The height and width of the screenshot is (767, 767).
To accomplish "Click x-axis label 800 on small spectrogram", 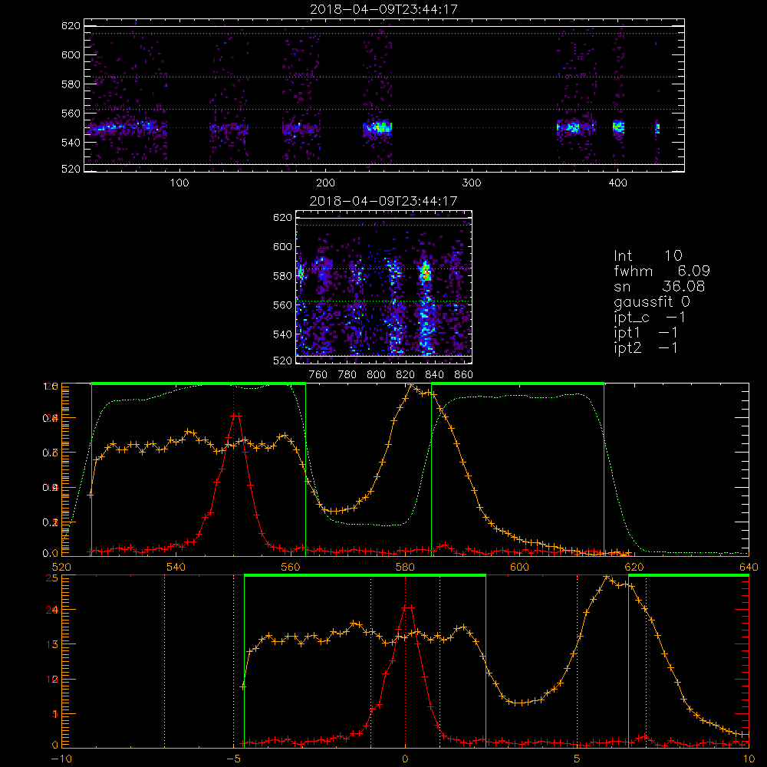I will click(376, 375).
